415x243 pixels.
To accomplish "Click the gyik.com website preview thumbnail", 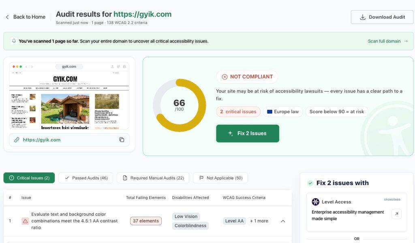I will tap(69, 96).
